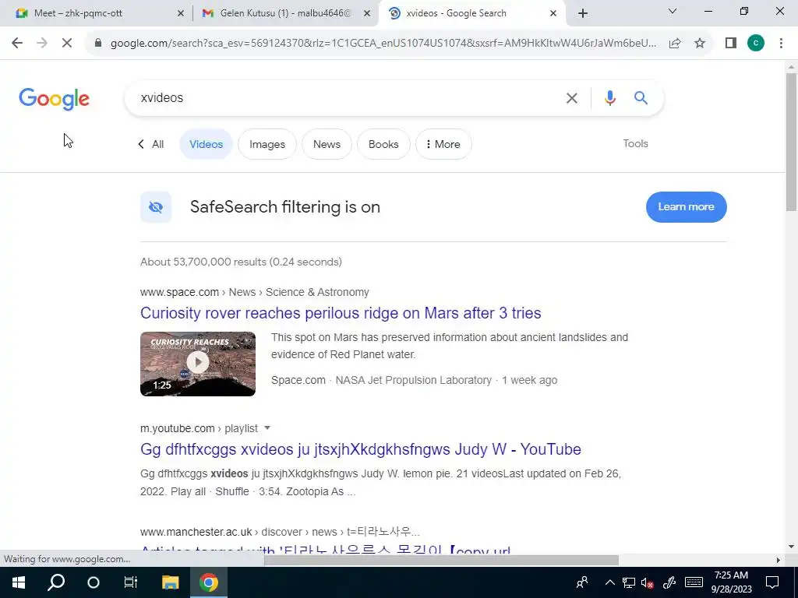Expand the More filters menu
The width and height of the screenshot is (798, 598).
[x=443, y=144]
